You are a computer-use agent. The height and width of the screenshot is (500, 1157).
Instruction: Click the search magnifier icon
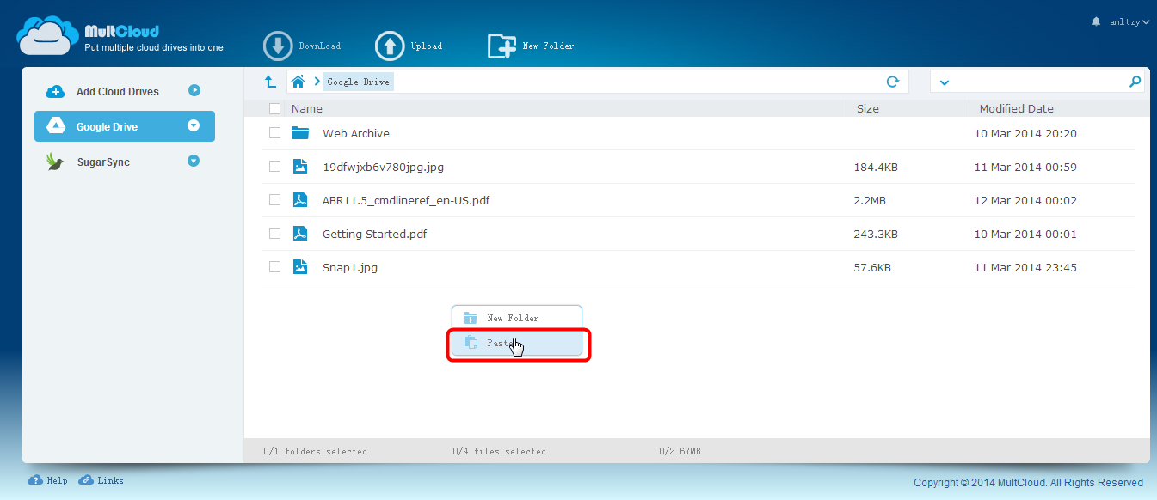click(1135, 82)
